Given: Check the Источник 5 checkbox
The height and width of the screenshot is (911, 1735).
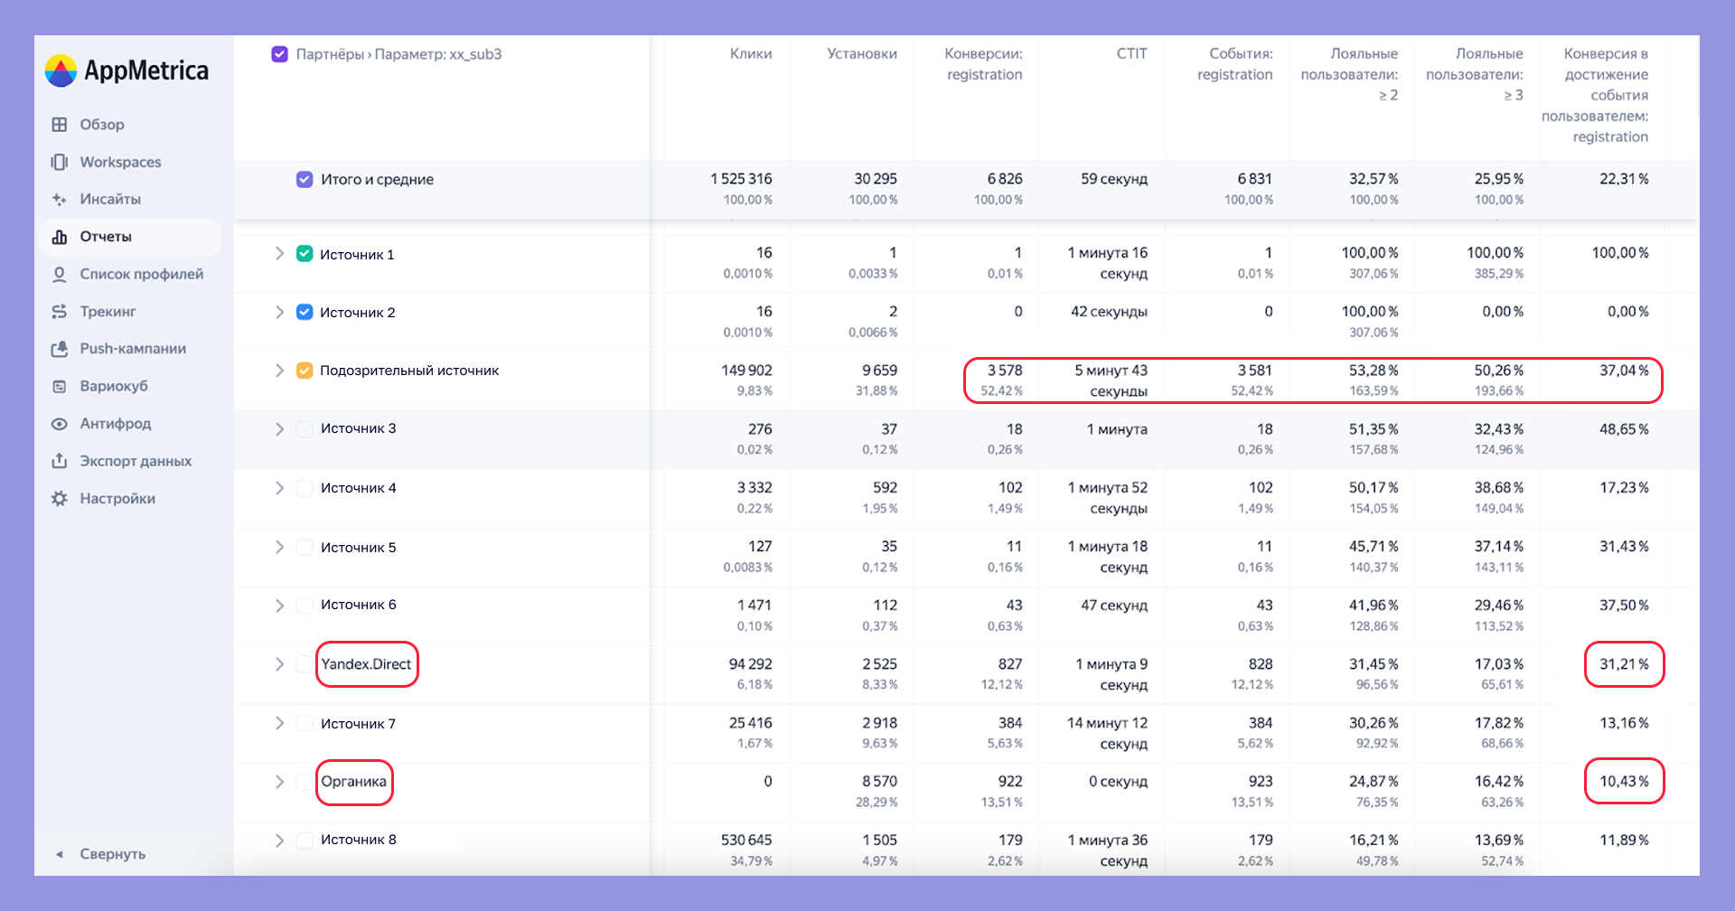Looking at the screenshot, I should click(305, 547).
